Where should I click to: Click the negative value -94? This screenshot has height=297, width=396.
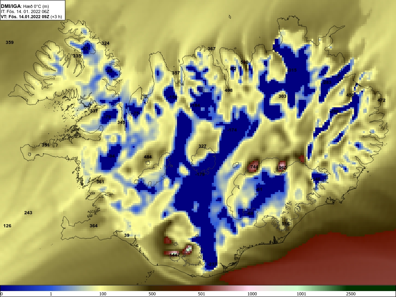(x=111, y=156)
